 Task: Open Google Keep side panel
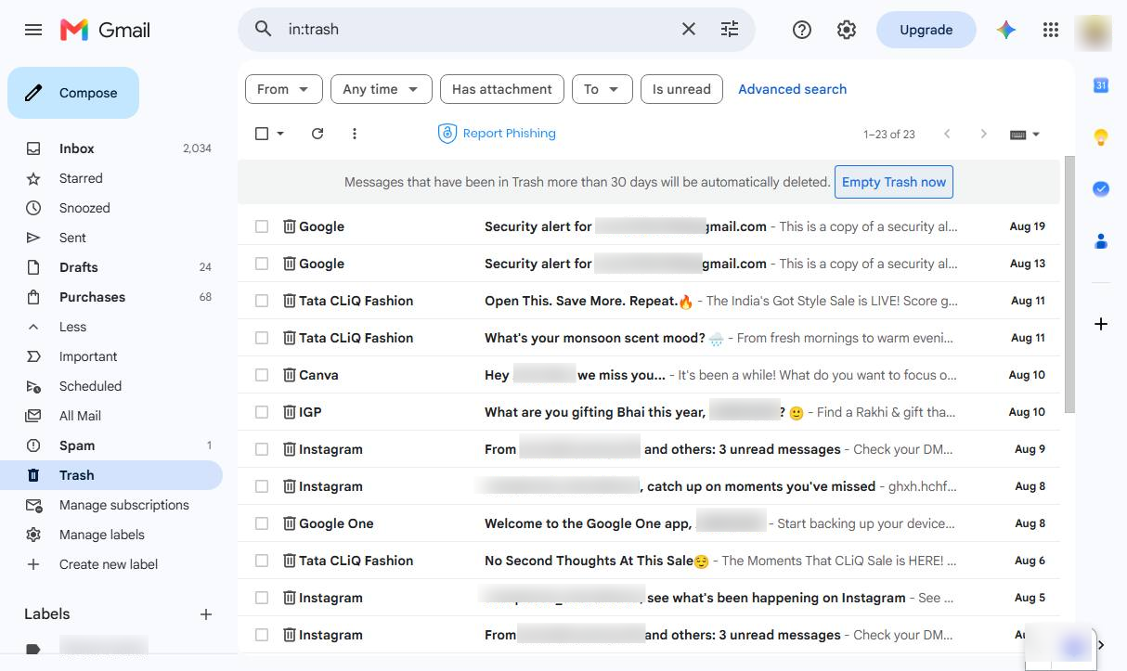pos(1101,137)
